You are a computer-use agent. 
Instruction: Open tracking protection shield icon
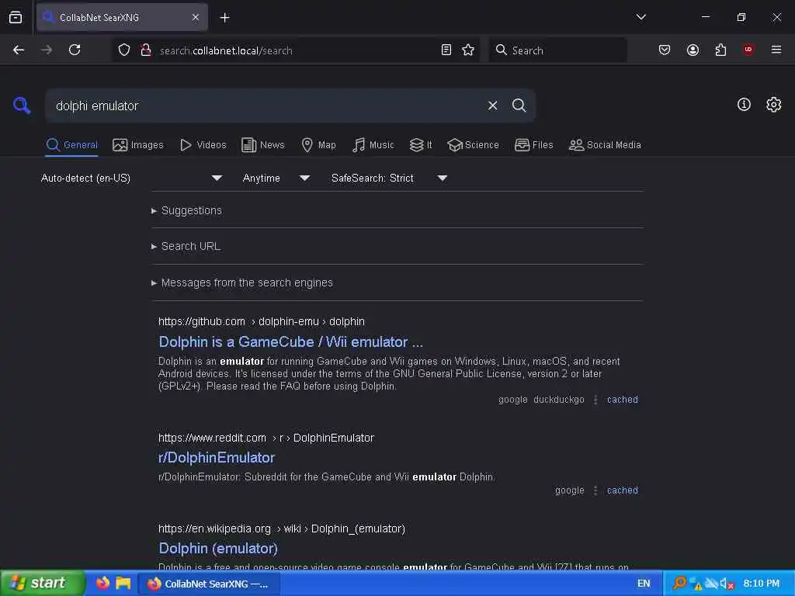tap(124, 50)
